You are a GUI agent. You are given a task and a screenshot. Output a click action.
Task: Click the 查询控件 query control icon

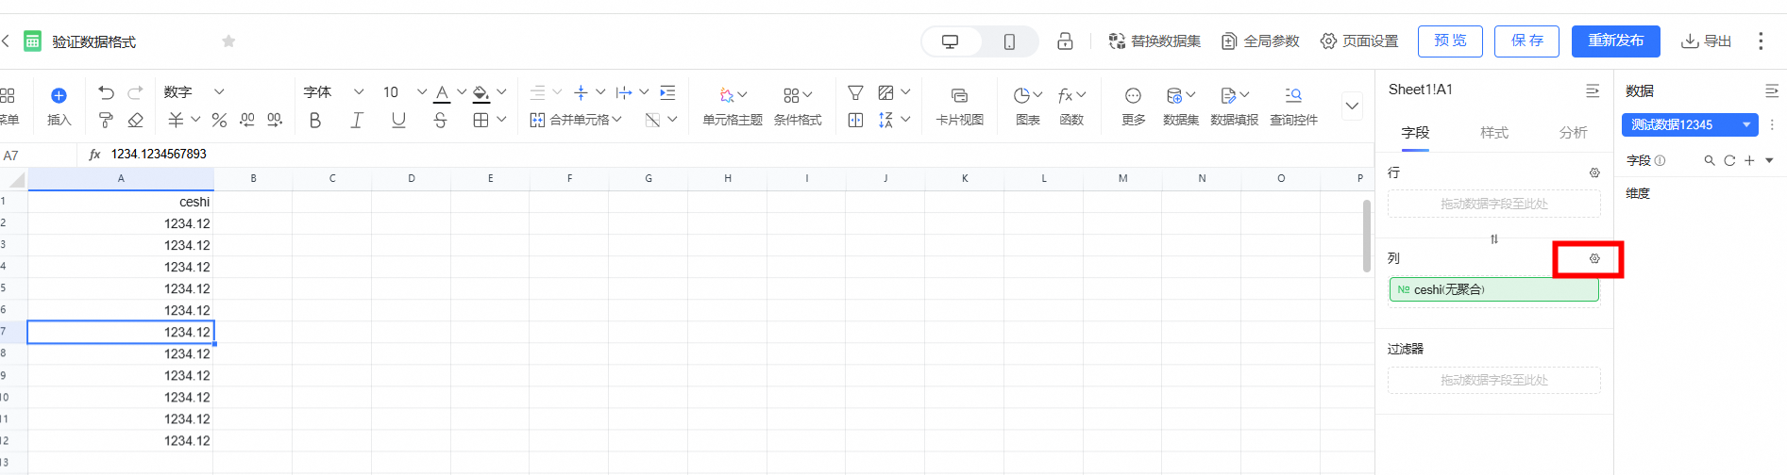coord(1293,105)
